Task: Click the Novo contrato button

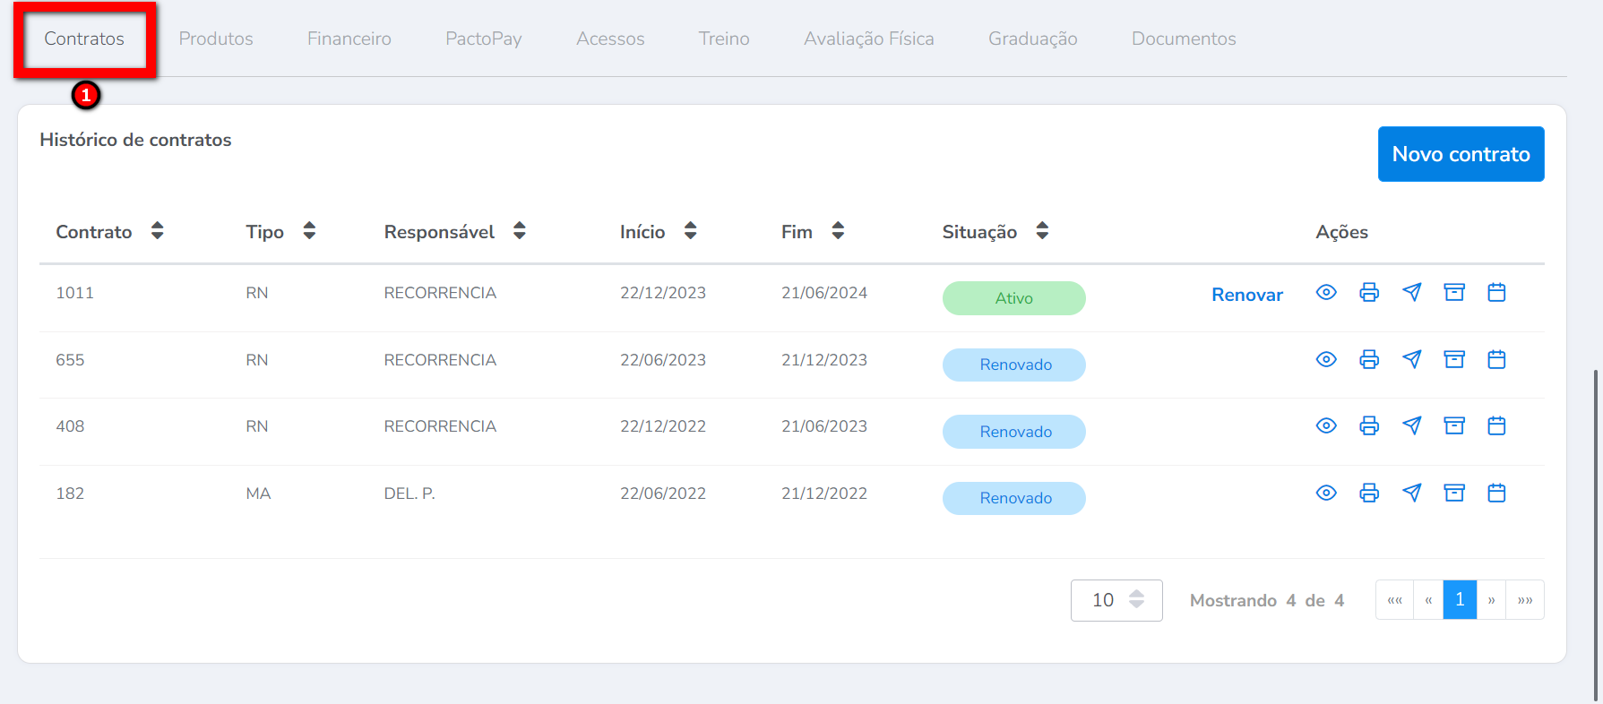Action: click(1461, 154)
